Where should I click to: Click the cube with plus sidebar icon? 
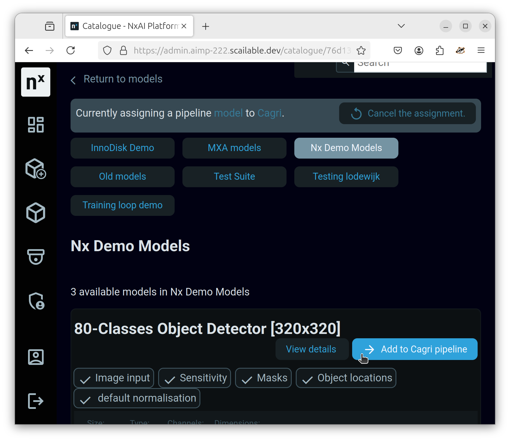point(36,169)
